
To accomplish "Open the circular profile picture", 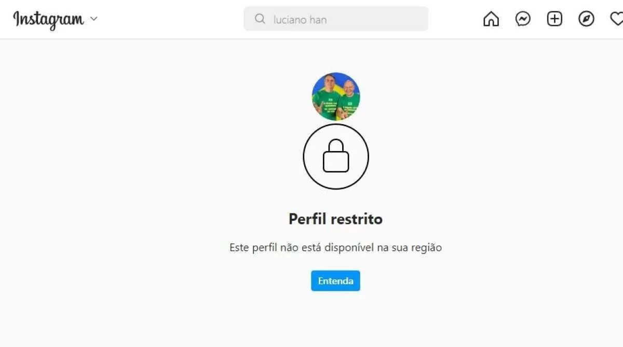I will (336, 97).
